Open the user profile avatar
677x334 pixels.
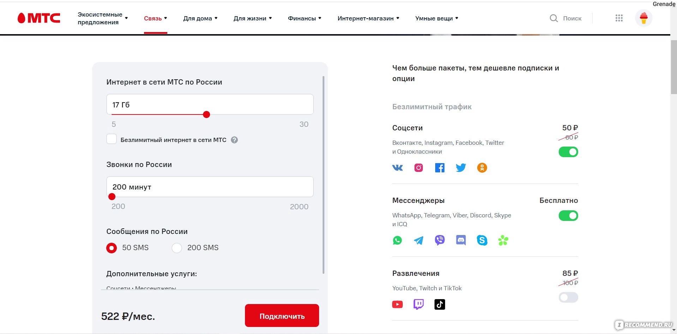(643, 18)
